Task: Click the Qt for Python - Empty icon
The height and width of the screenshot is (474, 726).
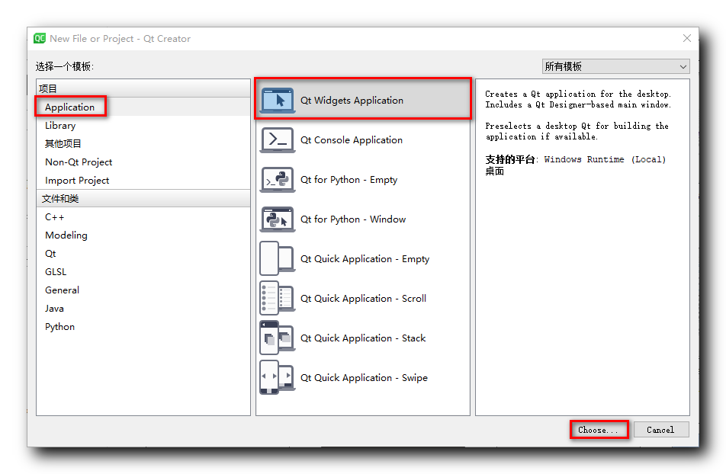Action: (x=278, y=180)
